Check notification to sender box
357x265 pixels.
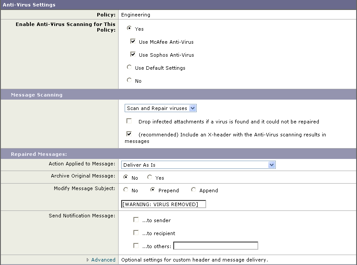click(136, 220)
